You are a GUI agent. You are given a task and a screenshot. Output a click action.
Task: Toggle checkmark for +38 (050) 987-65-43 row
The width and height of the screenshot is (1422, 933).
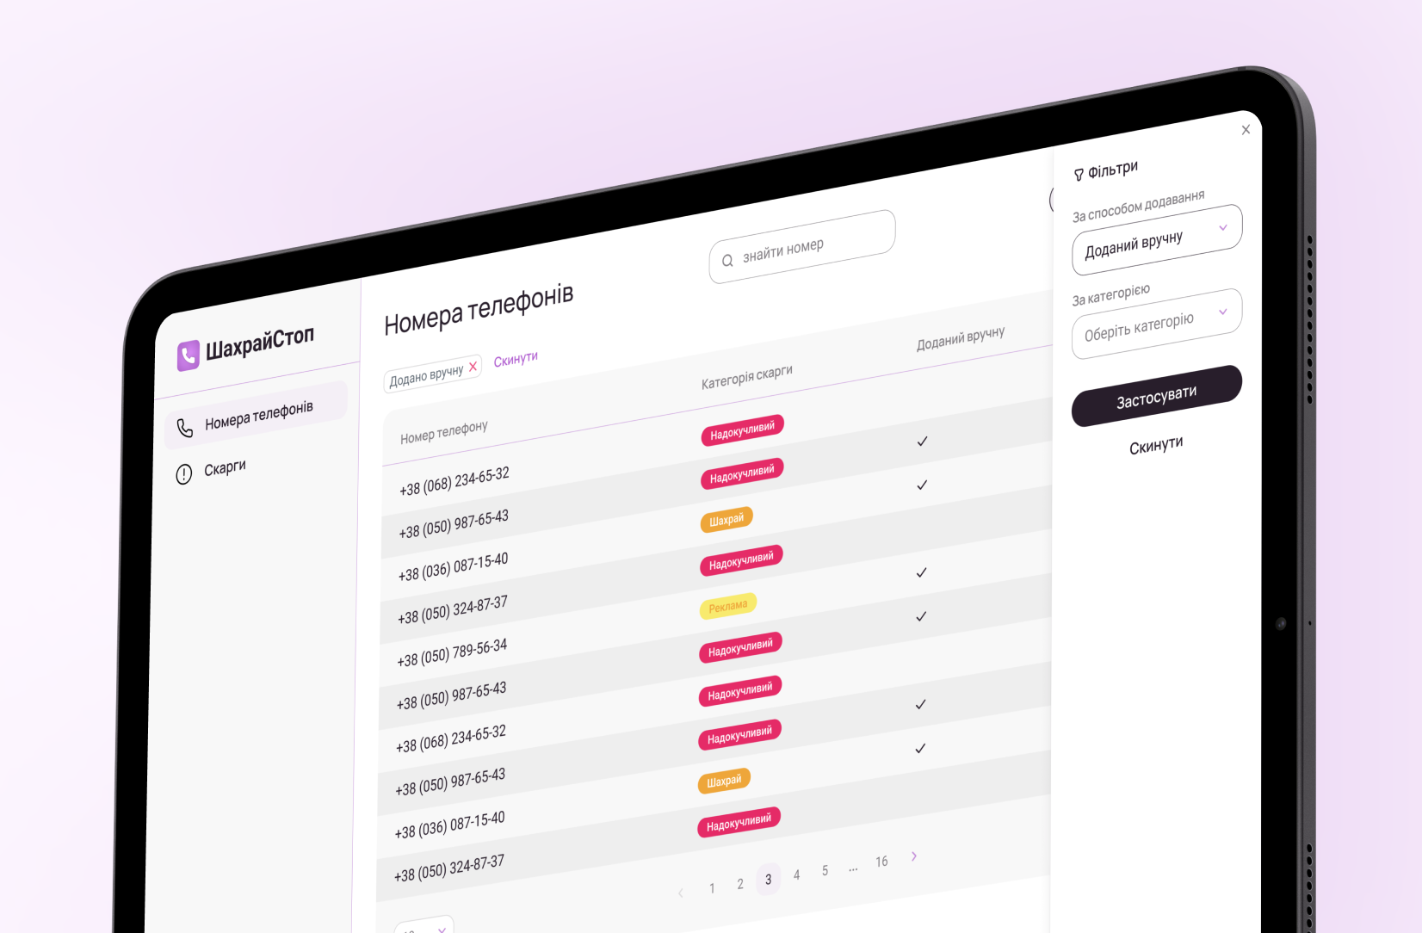(x=922, y=485)
